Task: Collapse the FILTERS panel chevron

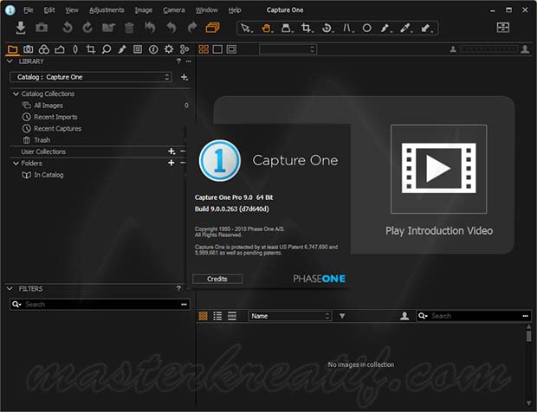Action: point(10,288)
